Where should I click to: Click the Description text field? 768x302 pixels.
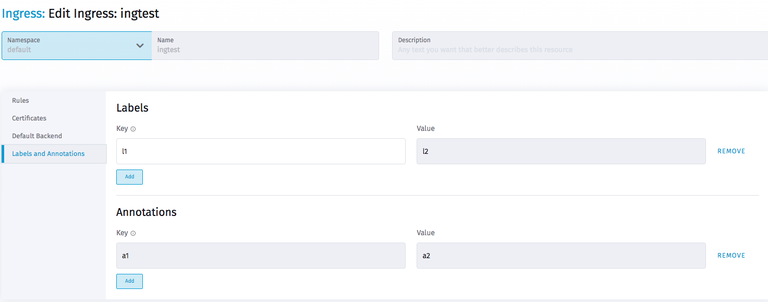point(579,46)
